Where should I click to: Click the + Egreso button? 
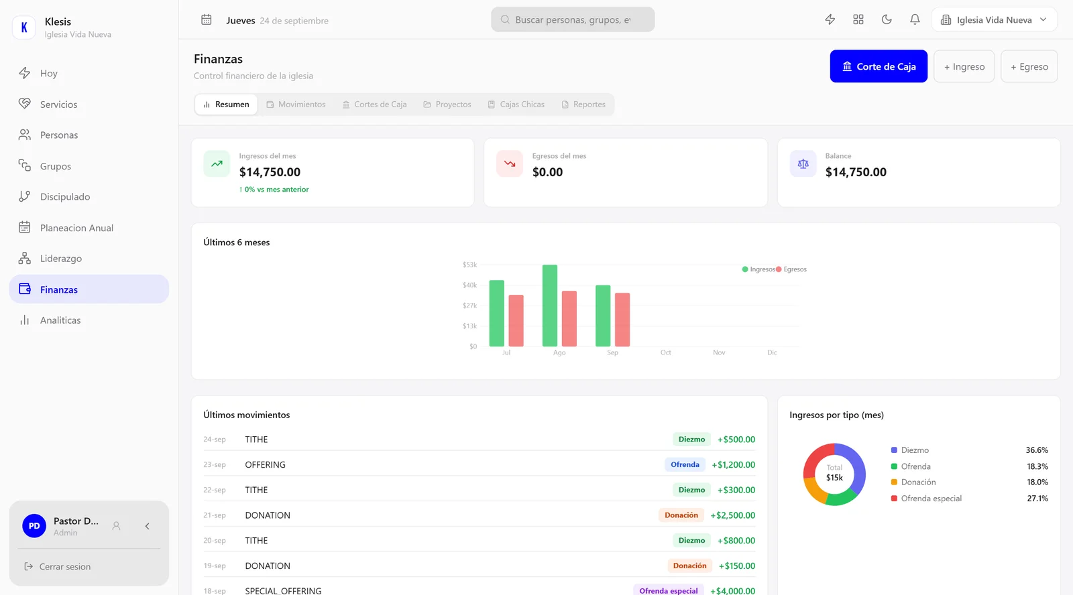tap(1029, 66)
